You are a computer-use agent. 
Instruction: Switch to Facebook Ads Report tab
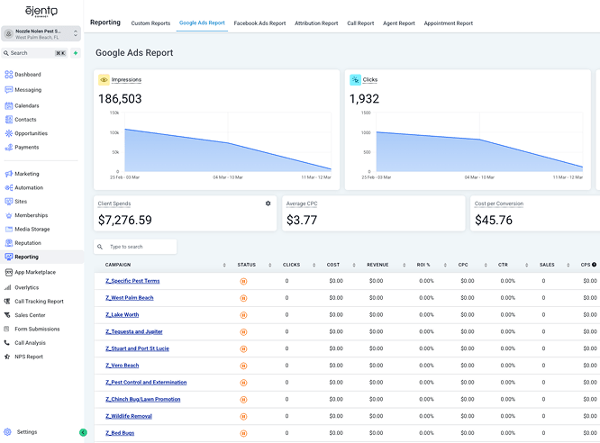[259, 23]
